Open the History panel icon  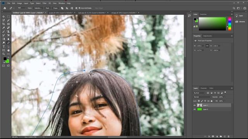(189, 15)
